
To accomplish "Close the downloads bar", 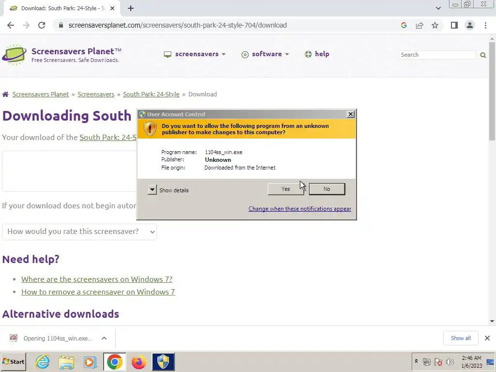I will coord(487,338).
